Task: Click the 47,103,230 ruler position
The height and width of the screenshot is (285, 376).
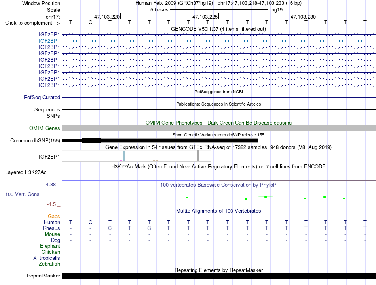Action: click(303, 17)
